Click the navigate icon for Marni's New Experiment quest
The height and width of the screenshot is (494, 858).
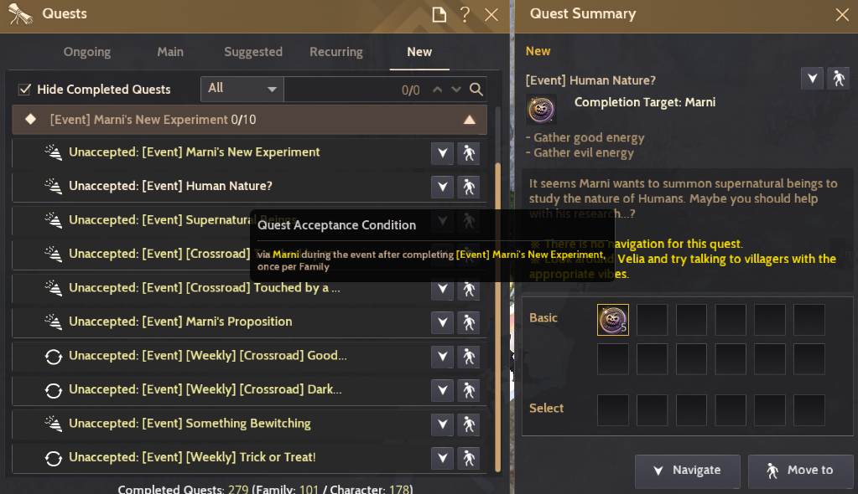[x=442, y=153]
